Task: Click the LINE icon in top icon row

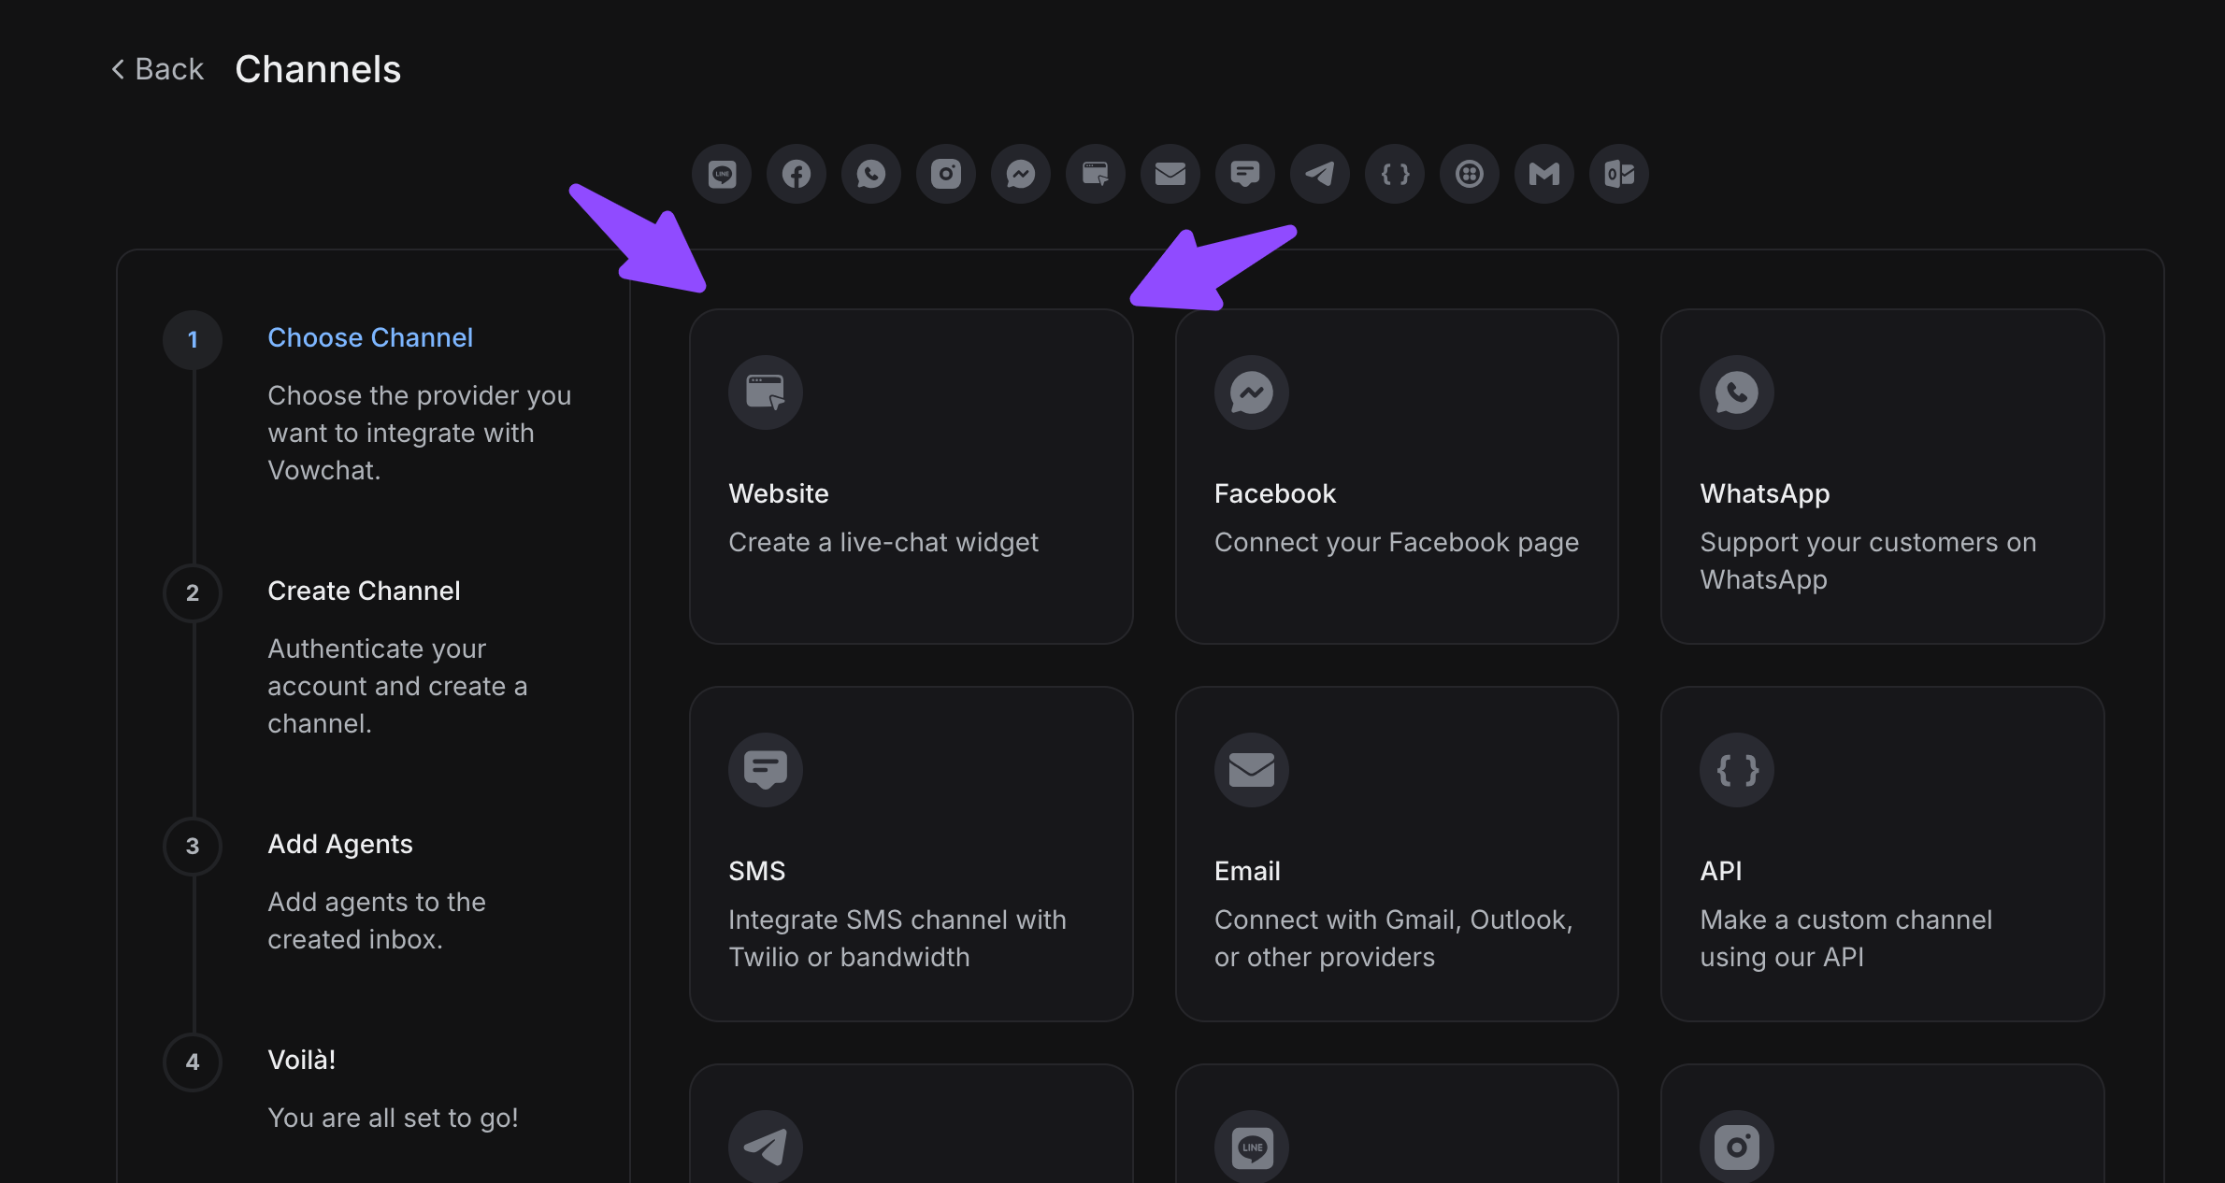Action: click(x=722, y=174)
